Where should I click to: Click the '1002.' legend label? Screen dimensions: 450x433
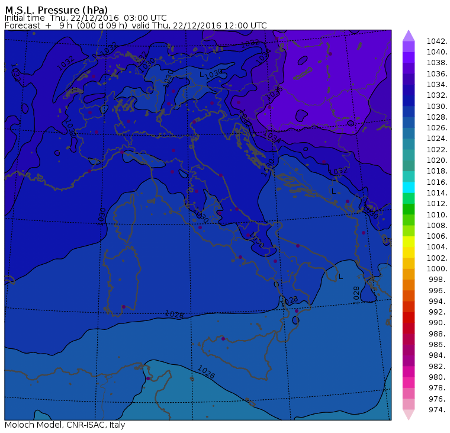(x=437, y=258)
